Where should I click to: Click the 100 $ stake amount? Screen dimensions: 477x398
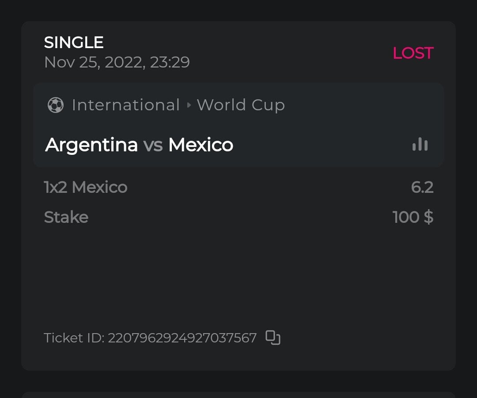coord(413,217)
